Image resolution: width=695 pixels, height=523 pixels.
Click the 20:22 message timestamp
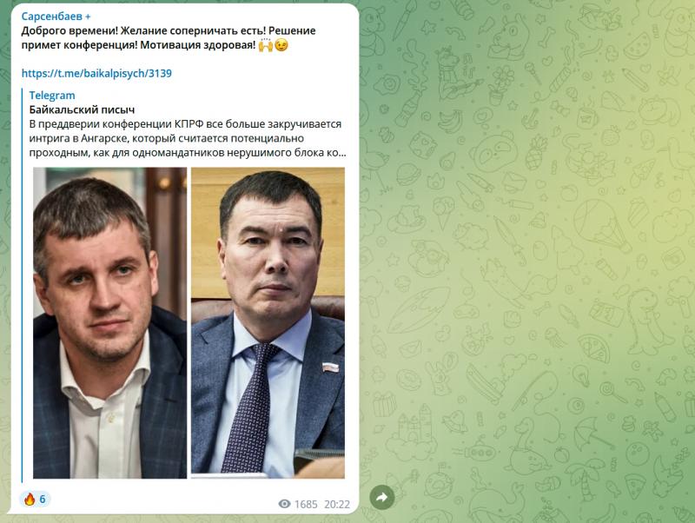337,505
